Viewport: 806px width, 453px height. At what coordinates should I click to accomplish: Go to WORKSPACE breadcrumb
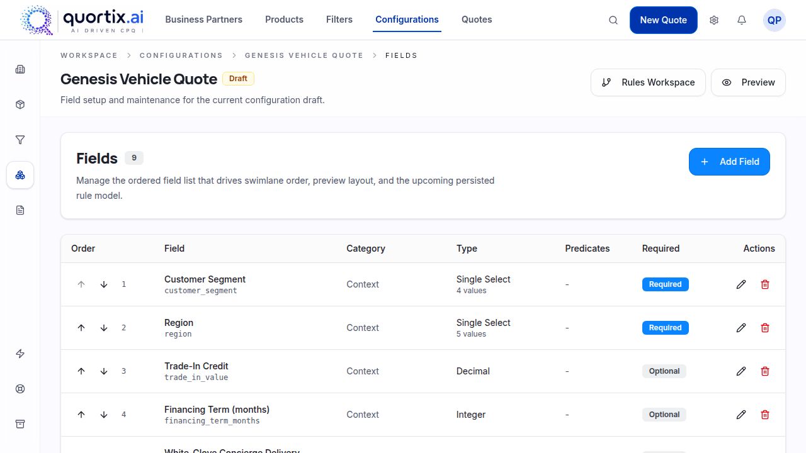click(89, 55)
